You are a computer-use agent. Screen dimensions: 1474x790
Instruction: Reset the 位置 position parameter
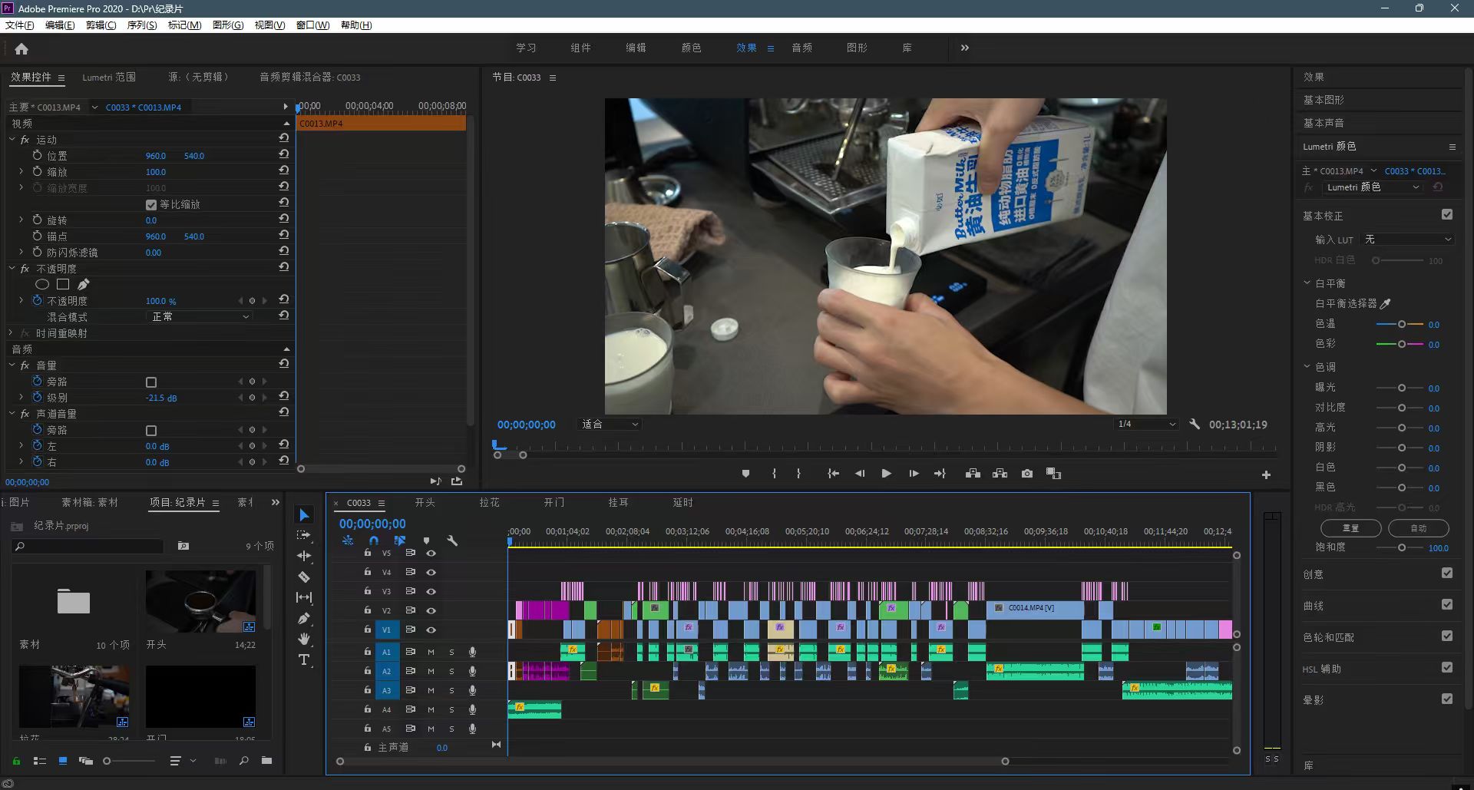point(284,154)
